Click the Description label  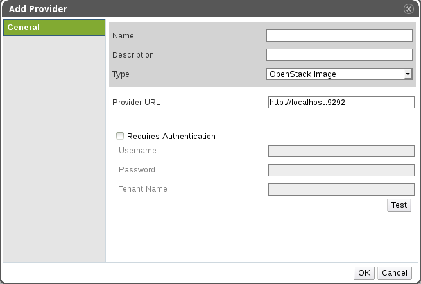point(133,55)
